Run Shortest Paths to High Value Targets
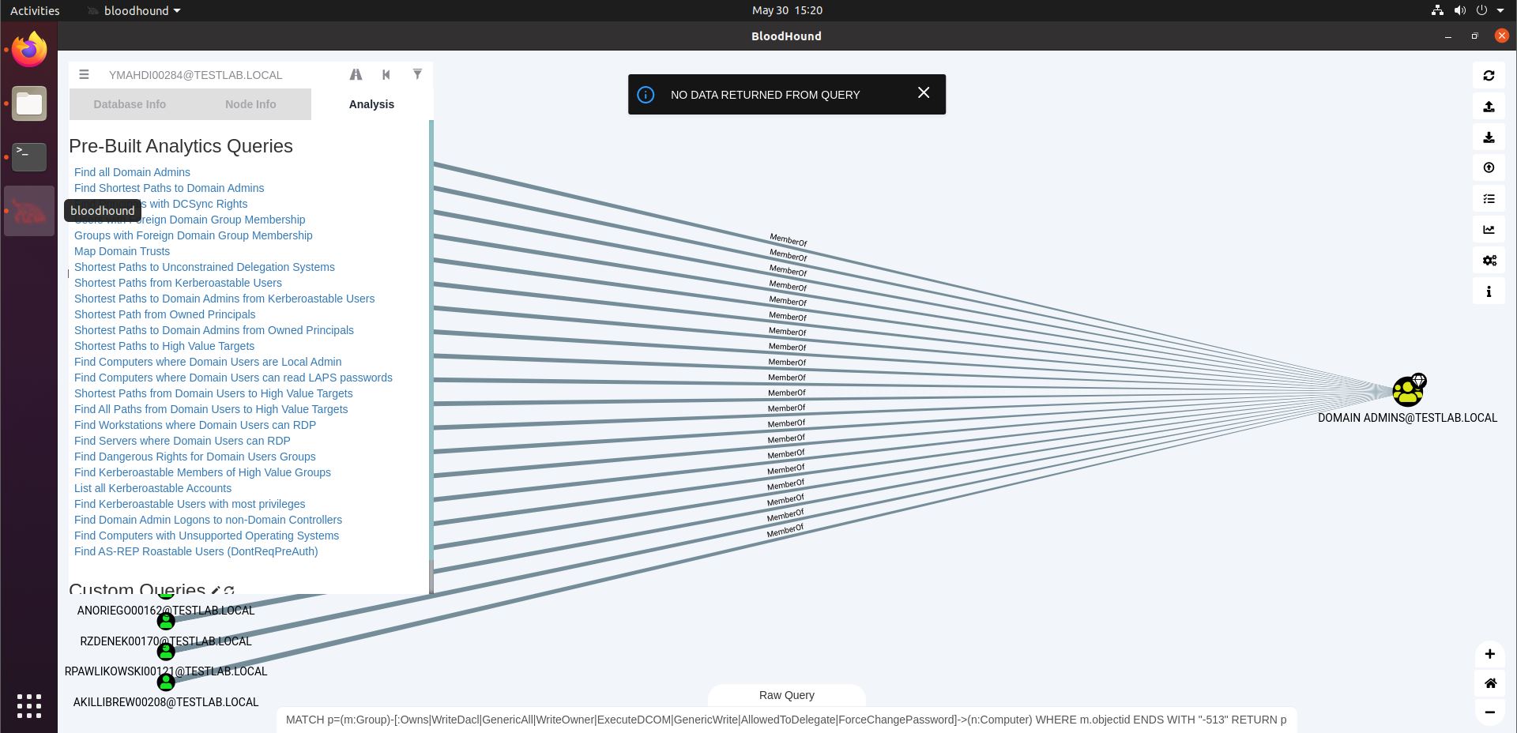 (x=164, y=346)
